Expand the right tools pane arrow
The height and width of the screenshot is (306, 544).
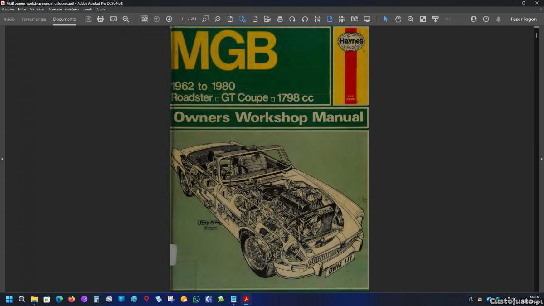[541, 159]
